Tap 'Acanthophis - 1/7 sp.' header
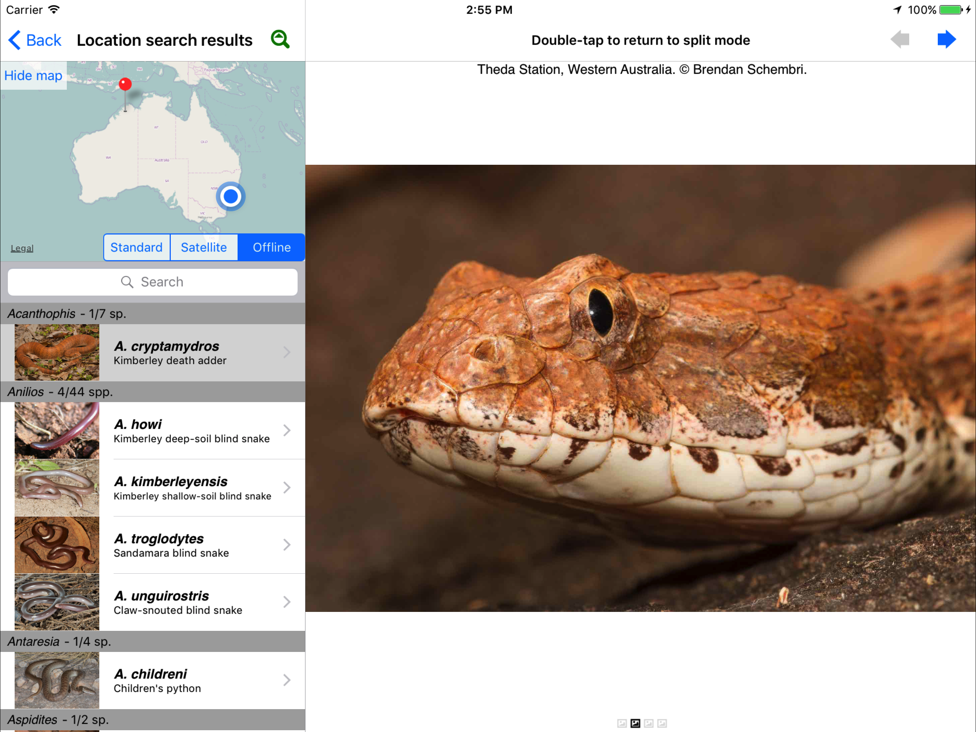976x732 pixels. point(153,313)
